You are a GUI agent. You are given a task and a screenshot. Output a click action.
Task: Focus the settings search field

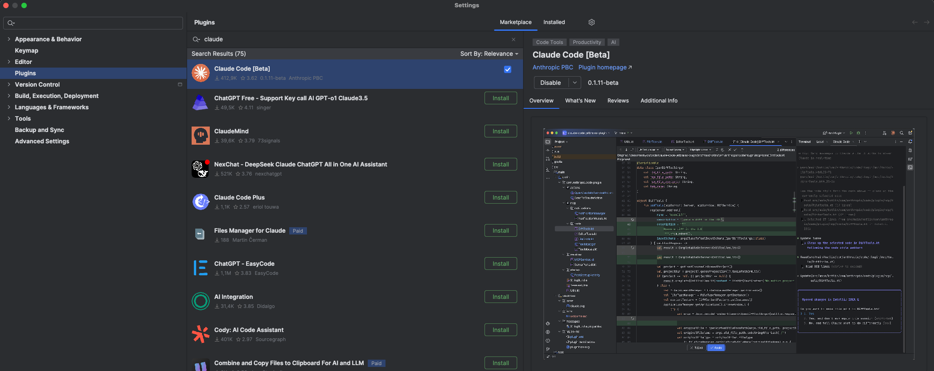(93, 23)
